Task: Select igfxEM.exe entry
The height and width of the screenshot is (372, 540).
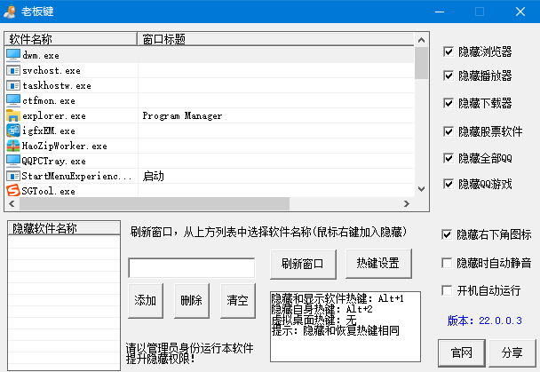Action: [49, 131]
